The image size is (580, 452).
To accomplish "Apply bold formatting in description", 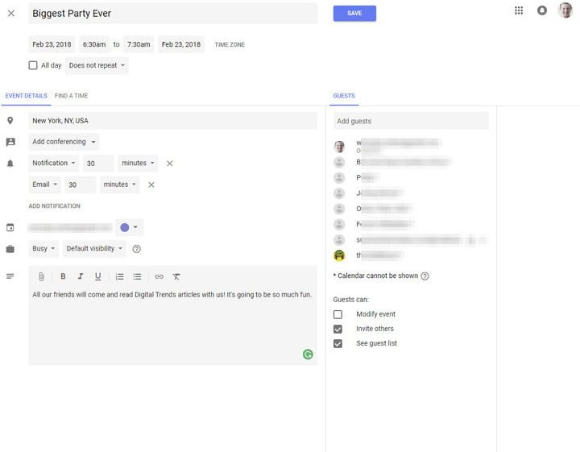I will point(63,276).
